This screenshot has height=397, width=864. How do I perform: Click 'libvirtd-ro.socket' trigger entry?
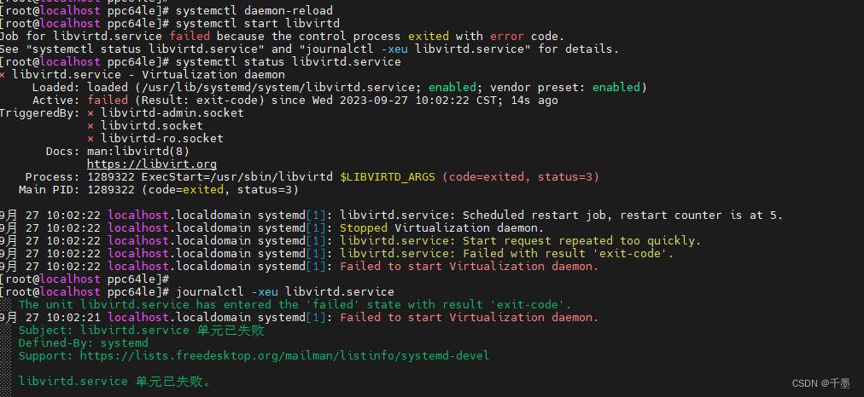pos(162,139)
